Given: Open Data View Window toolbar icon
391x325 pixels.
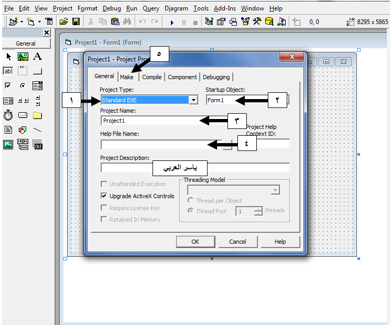Looking at the screenshot, I should pyautogui.click(x=269, y=21).
